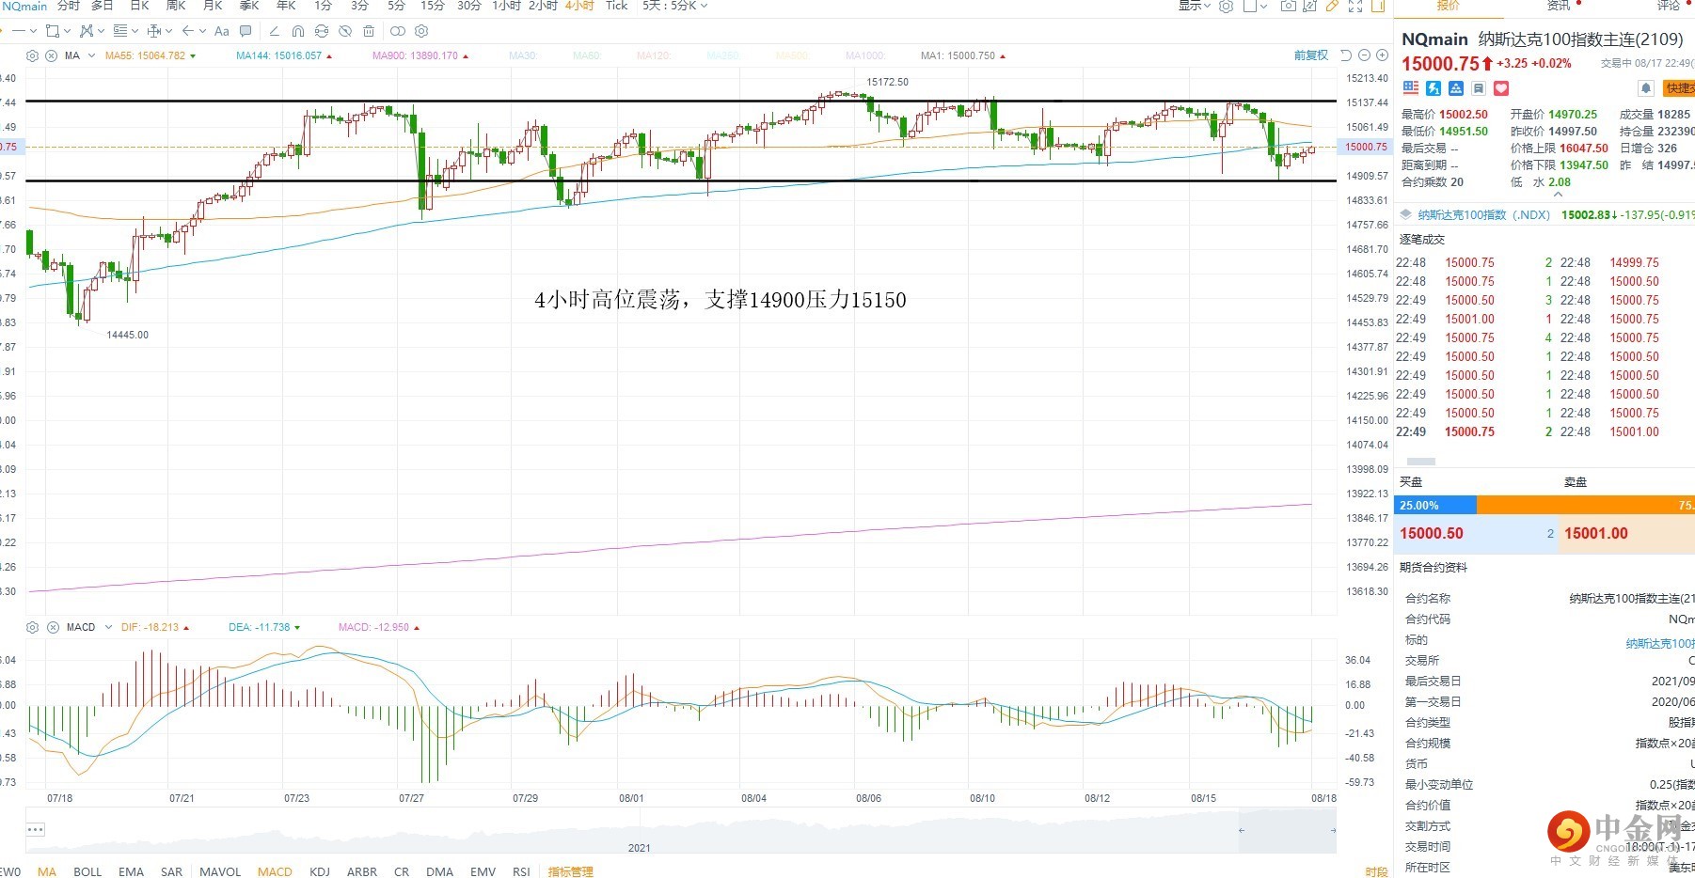The image size is (1695, 878).
Task: Zoom in the chart with plus icon
Action: pos(1382,55)
